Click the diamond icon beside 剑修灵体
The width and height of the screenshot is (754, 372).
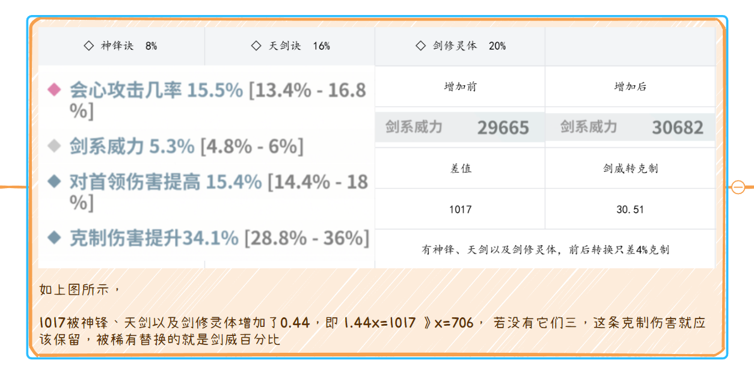pyautogui.click(x=421, y=46)
